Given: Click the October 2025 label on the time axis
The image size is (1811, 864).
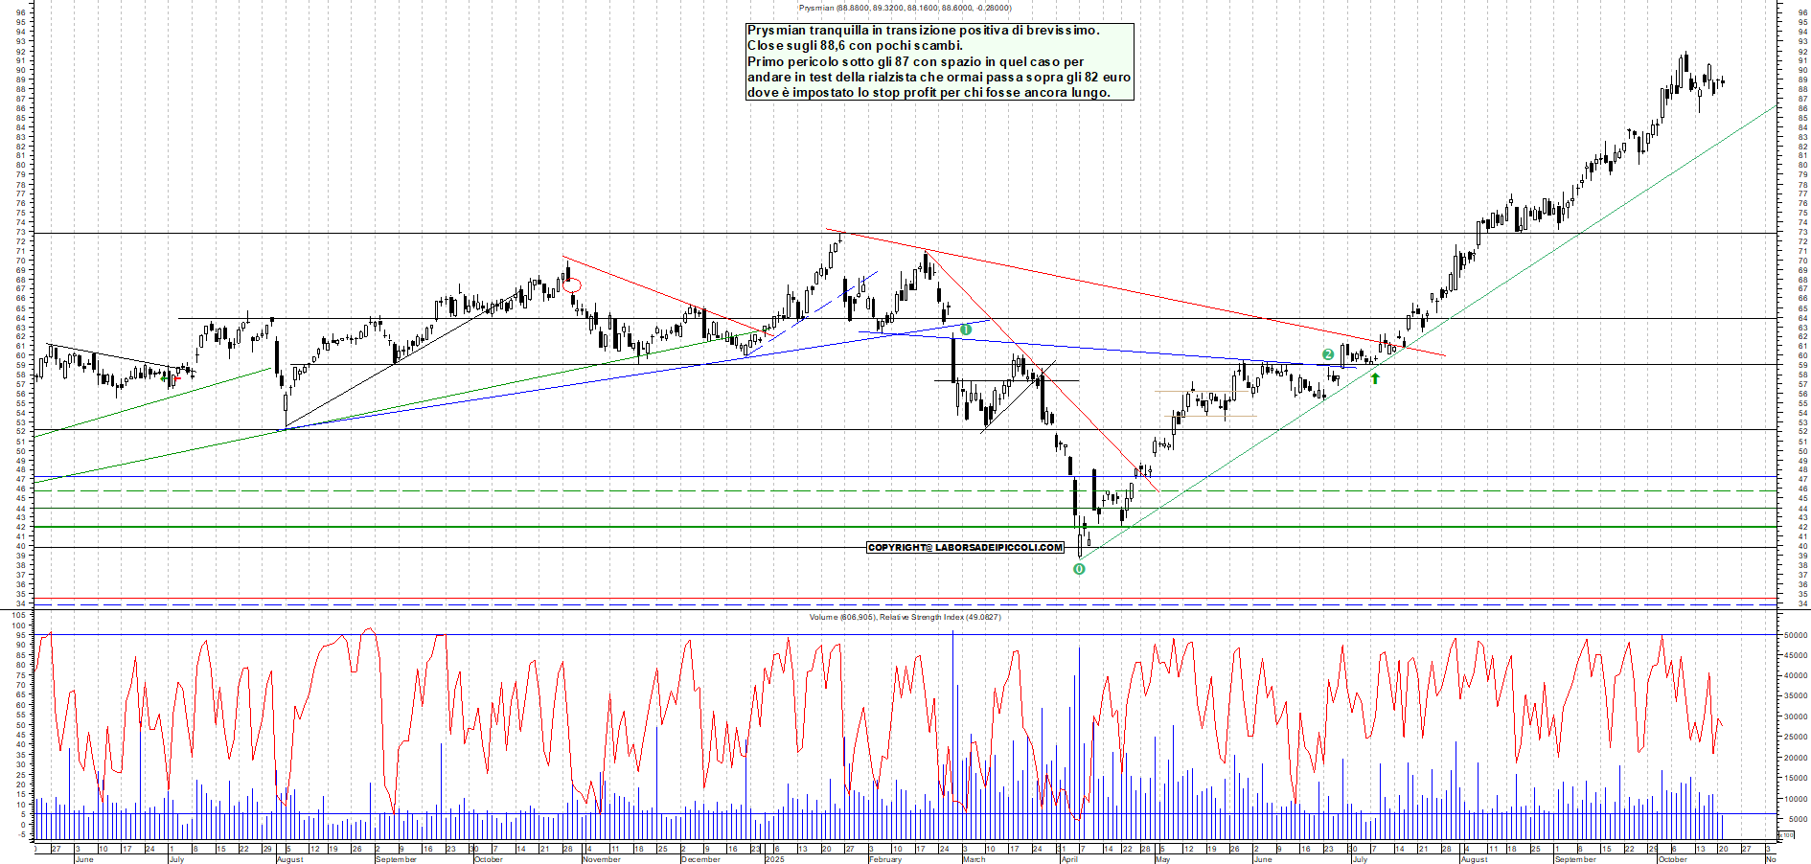Looking at the screenshot, I should coord(1672,859).
